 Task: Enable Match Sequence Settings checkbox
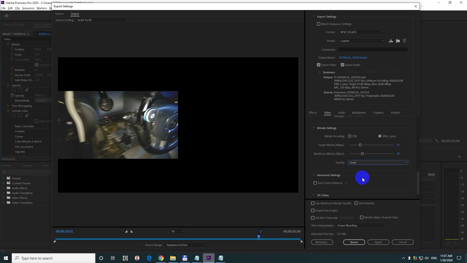319,24
